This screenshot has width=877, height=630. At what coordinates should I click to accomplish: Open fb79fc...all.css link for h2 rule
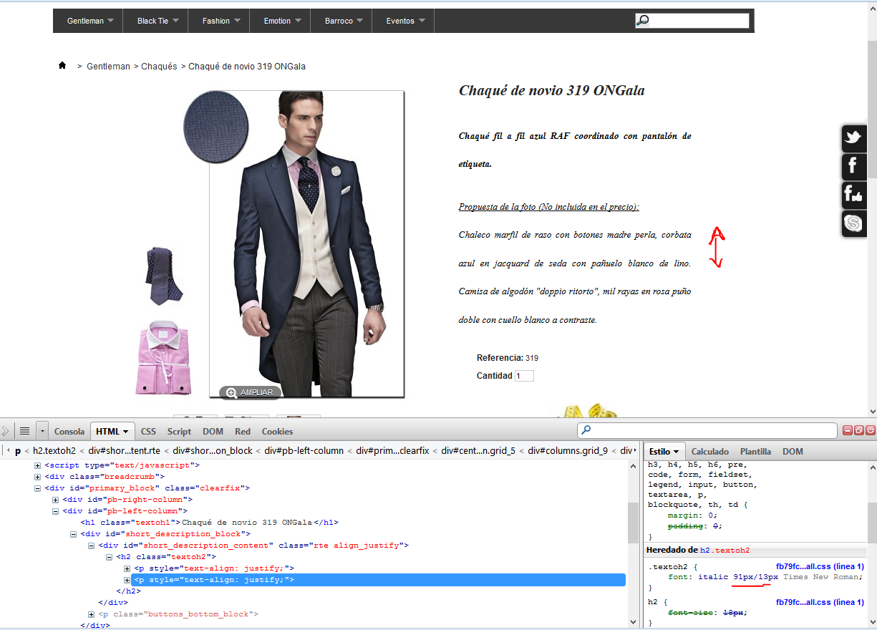820,602
